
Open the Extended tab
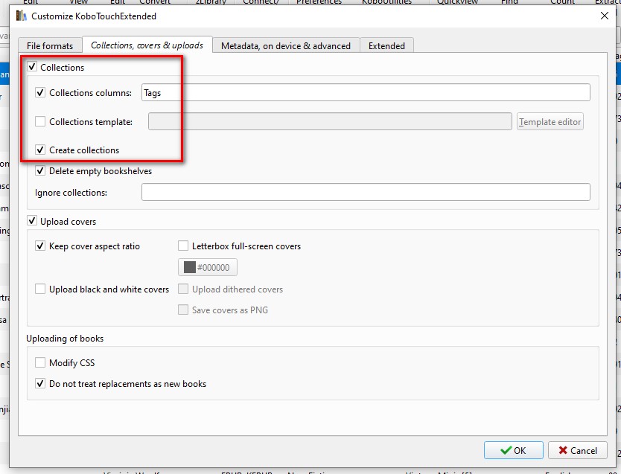pos(386,46)
